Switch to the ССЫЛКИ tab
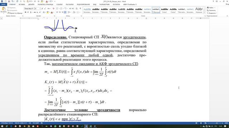The width and height of the screenshot is (229, 128). click(x=59, y=5)
